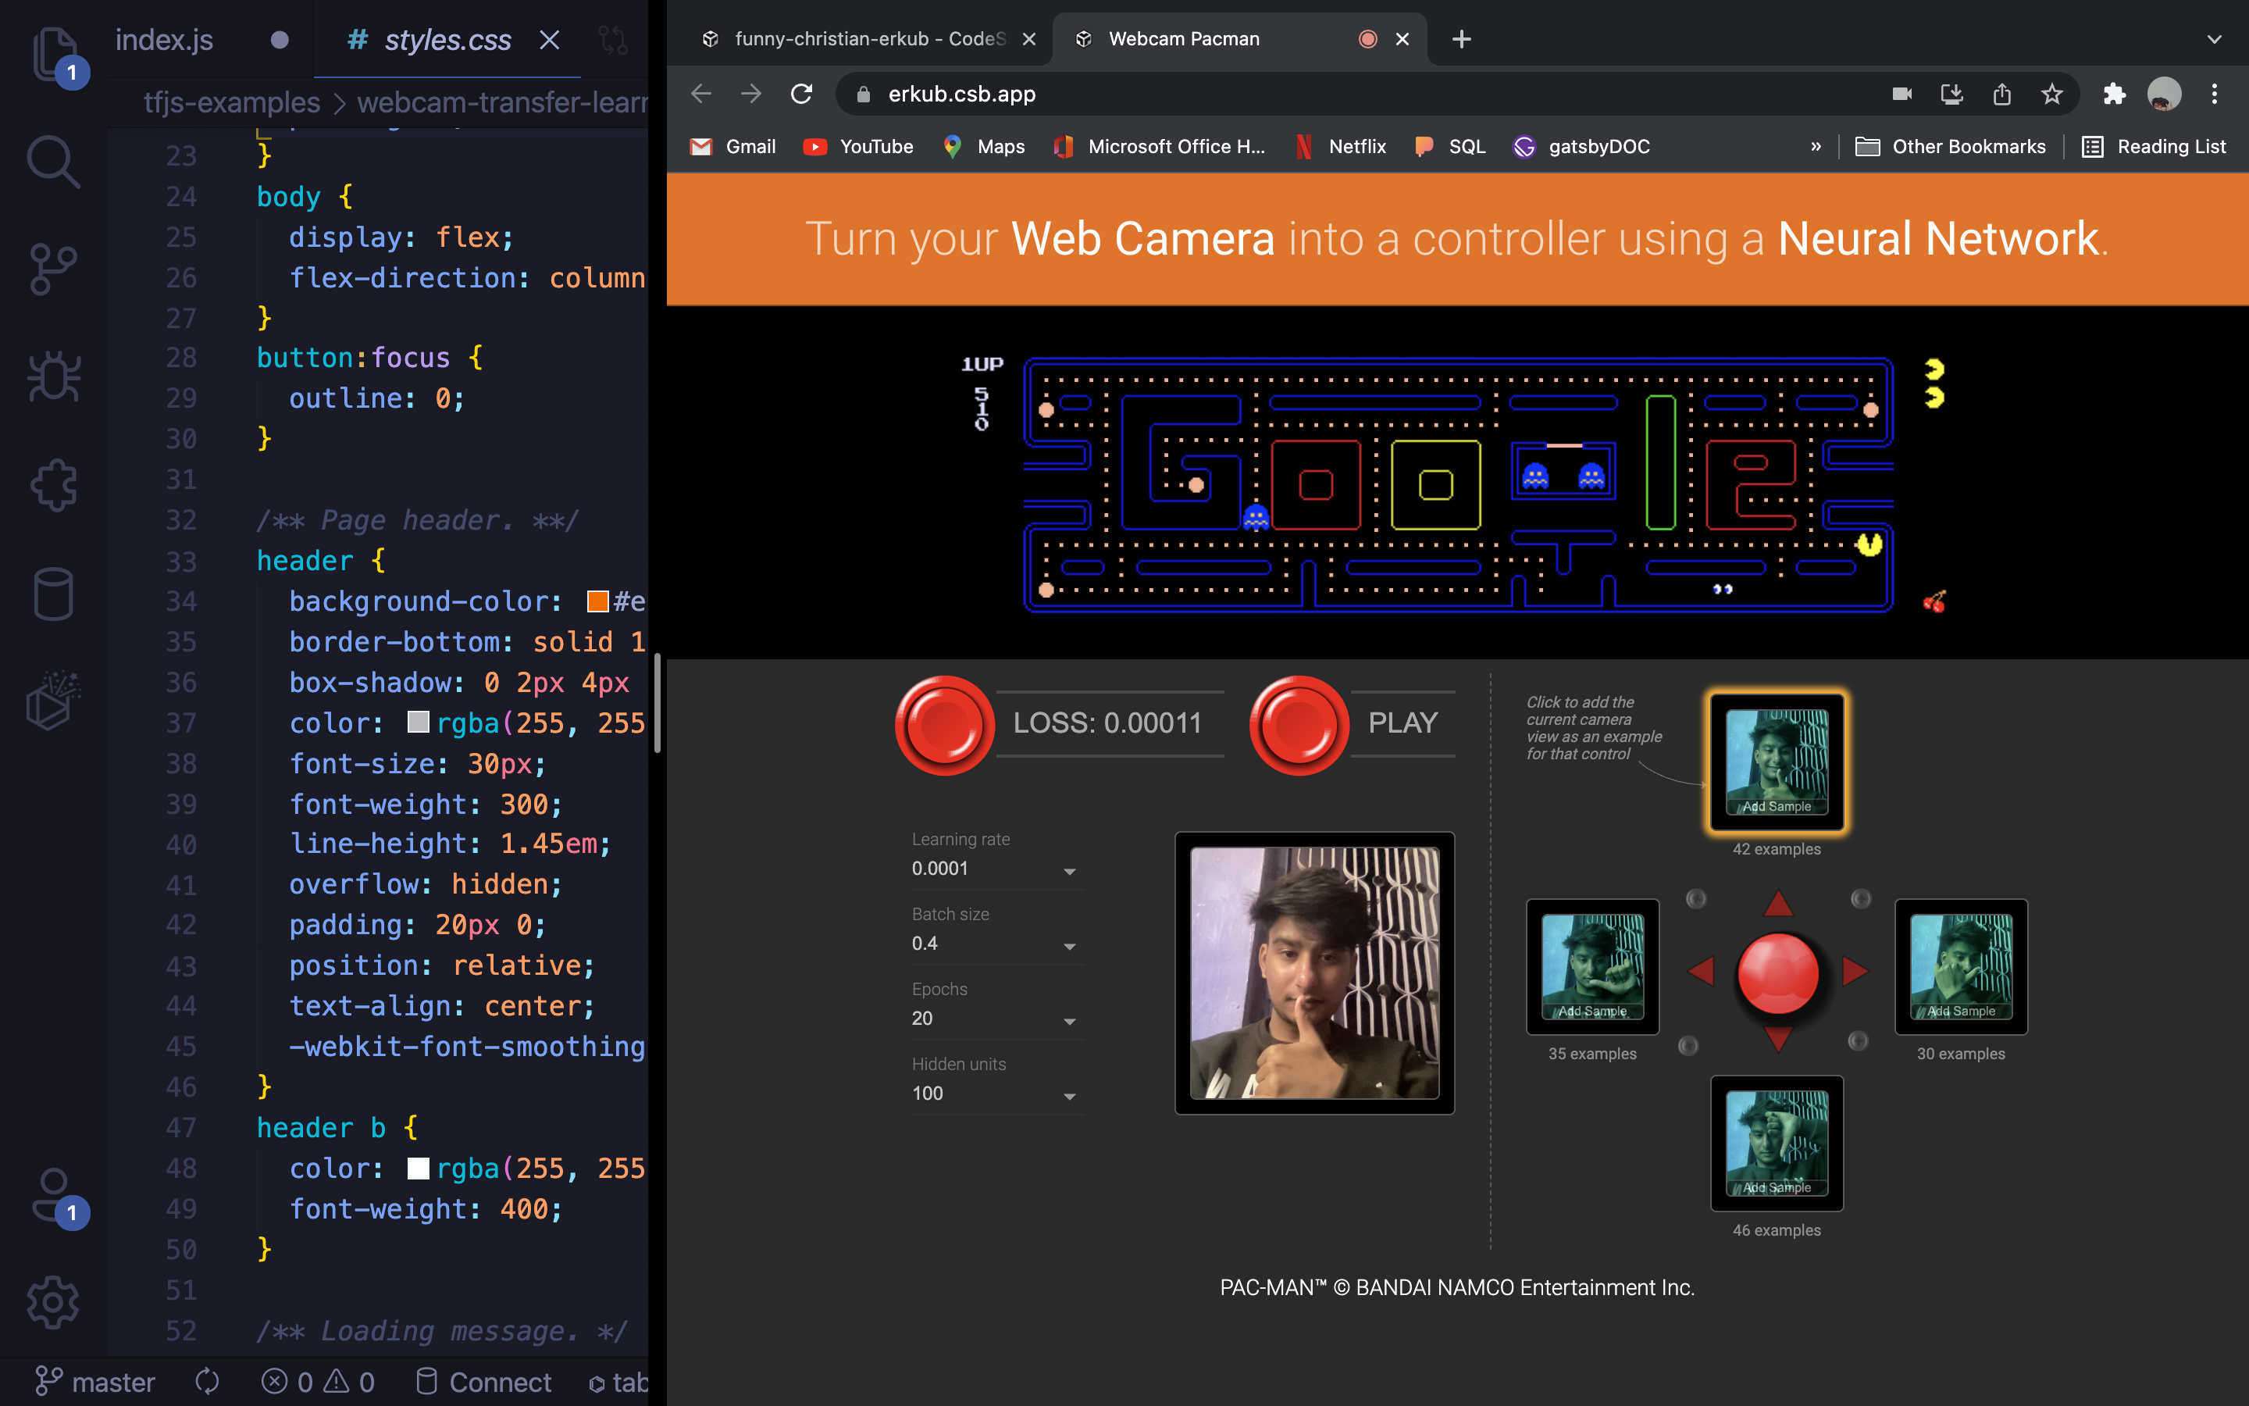Screen dimensions: 2249x1406
Task: Open the Extensions panel
Action: coord(53,484)
